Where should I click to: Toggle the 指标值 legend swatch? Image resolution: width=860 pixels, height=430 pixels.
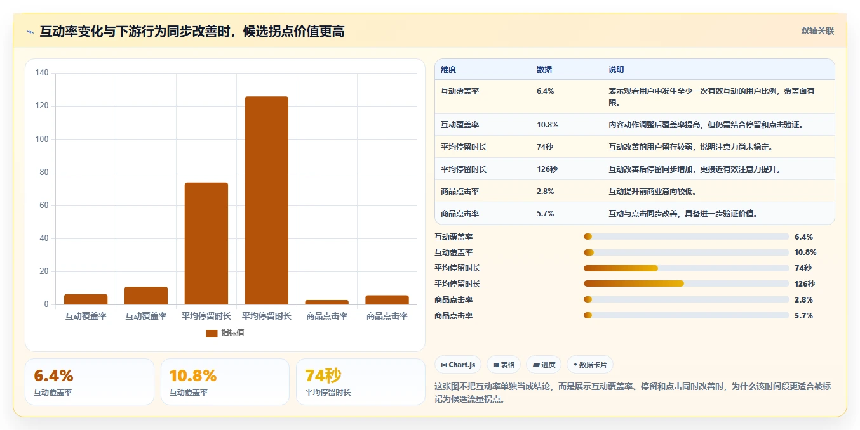pyautogui.click(x=212, y=334)
